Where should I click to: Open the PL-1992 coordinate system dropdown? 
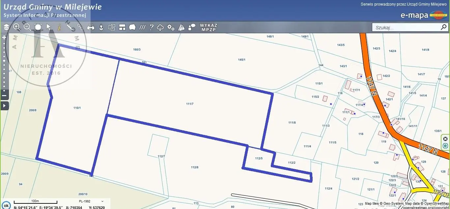click(x=91, y=201)
